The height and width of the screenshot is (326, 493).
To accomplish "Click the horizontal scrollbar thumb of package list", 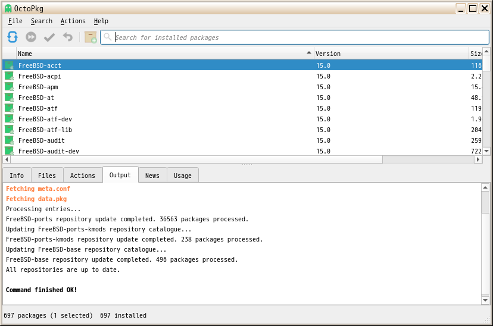I will pos(196,159).
